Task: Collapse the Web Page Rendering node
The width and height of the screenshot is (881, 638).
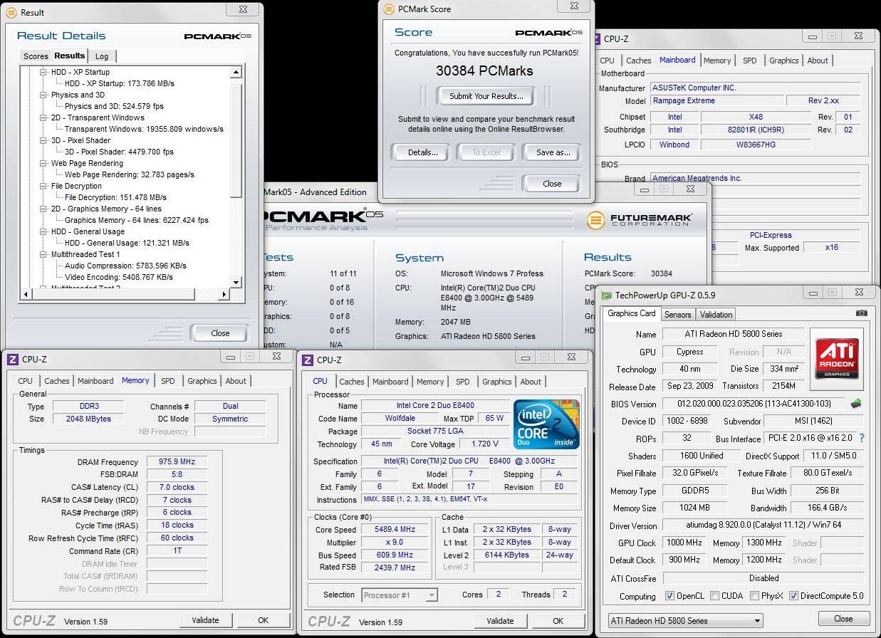Action: click(x=43, y=163)
